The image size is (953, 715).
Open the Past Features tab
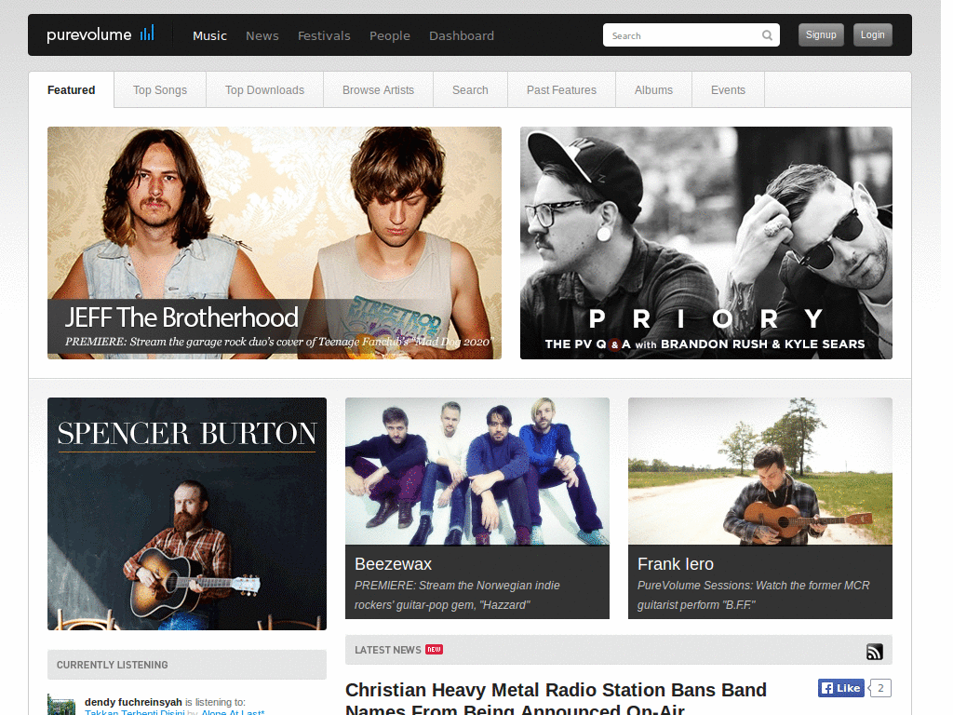coord(561,90)
